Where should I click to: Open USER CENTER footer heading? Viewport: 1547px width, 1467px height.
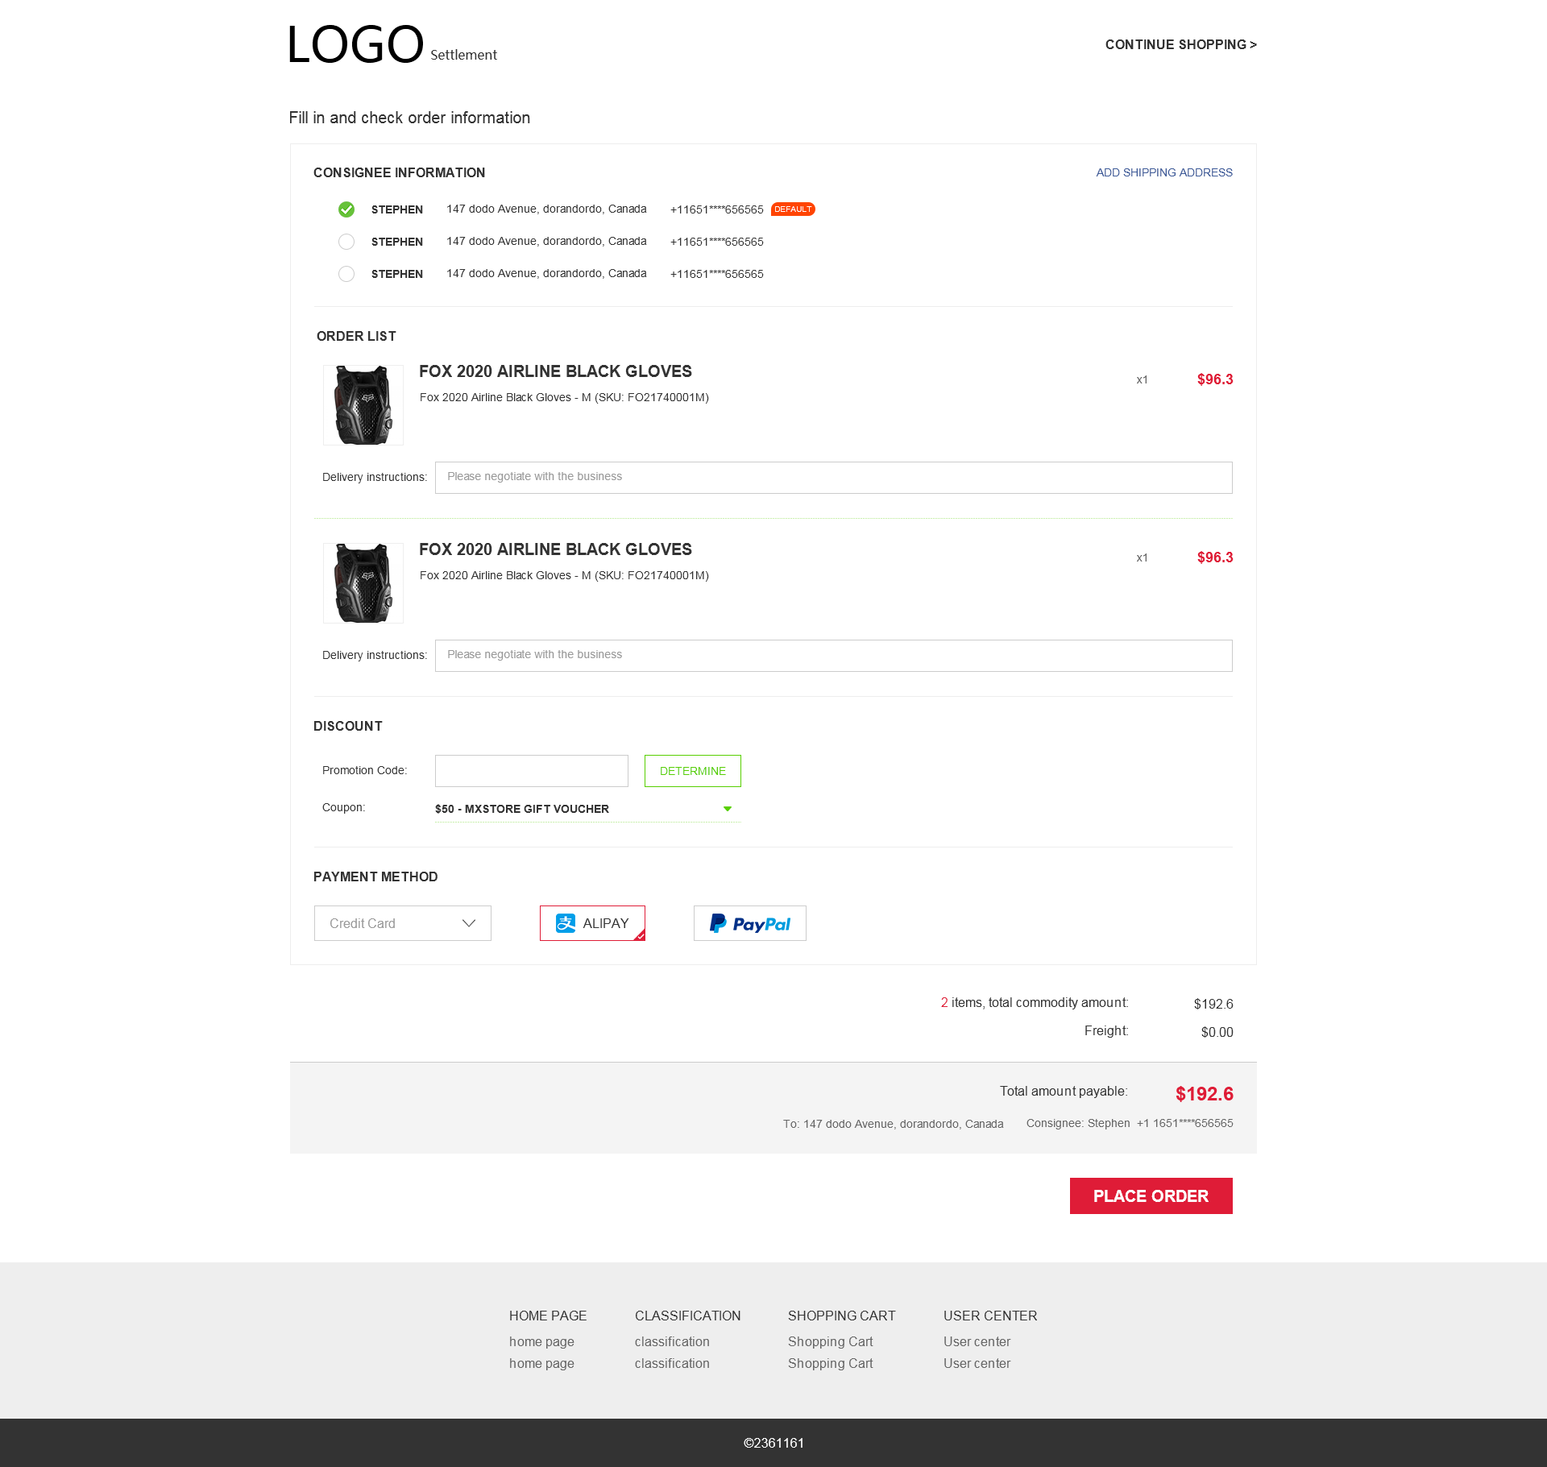click(990, 1316)
